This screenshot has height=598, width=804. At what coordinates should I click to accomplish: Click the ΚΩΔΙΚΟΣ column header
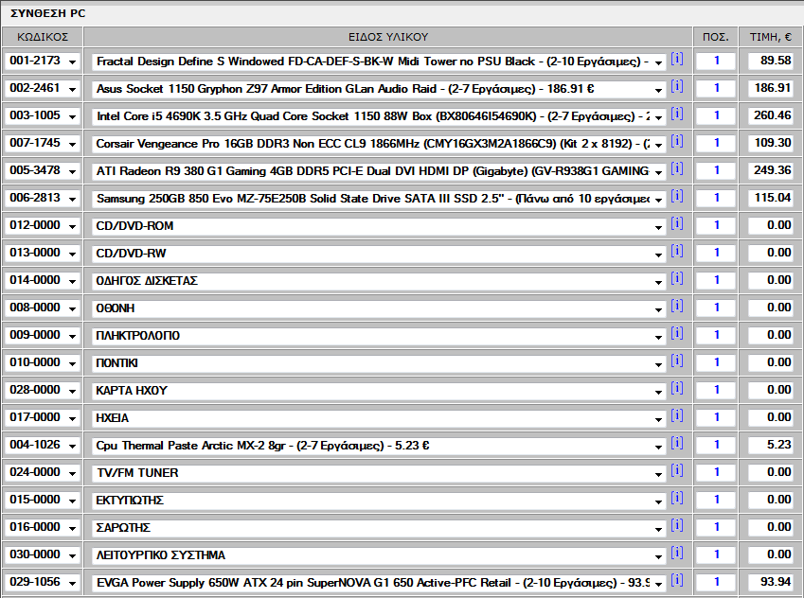(43, 37)
